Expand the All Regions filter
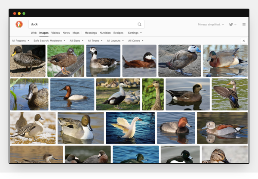The height and width of the screenshot is (179, 258). [x=20, y=41]
